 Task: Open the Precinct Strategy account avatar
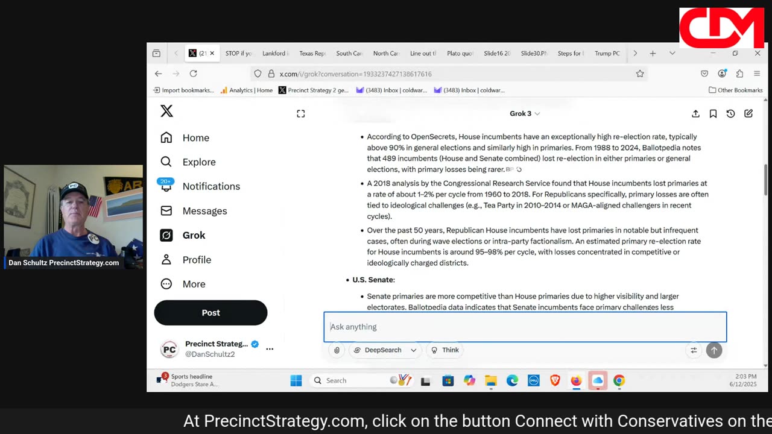coord(169,349)
